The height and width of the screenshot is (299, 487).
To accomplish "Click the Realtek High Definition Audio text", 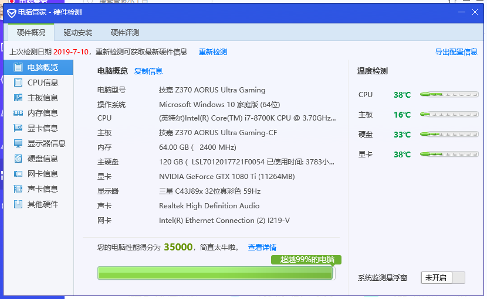I will click(x=209, y=206).
